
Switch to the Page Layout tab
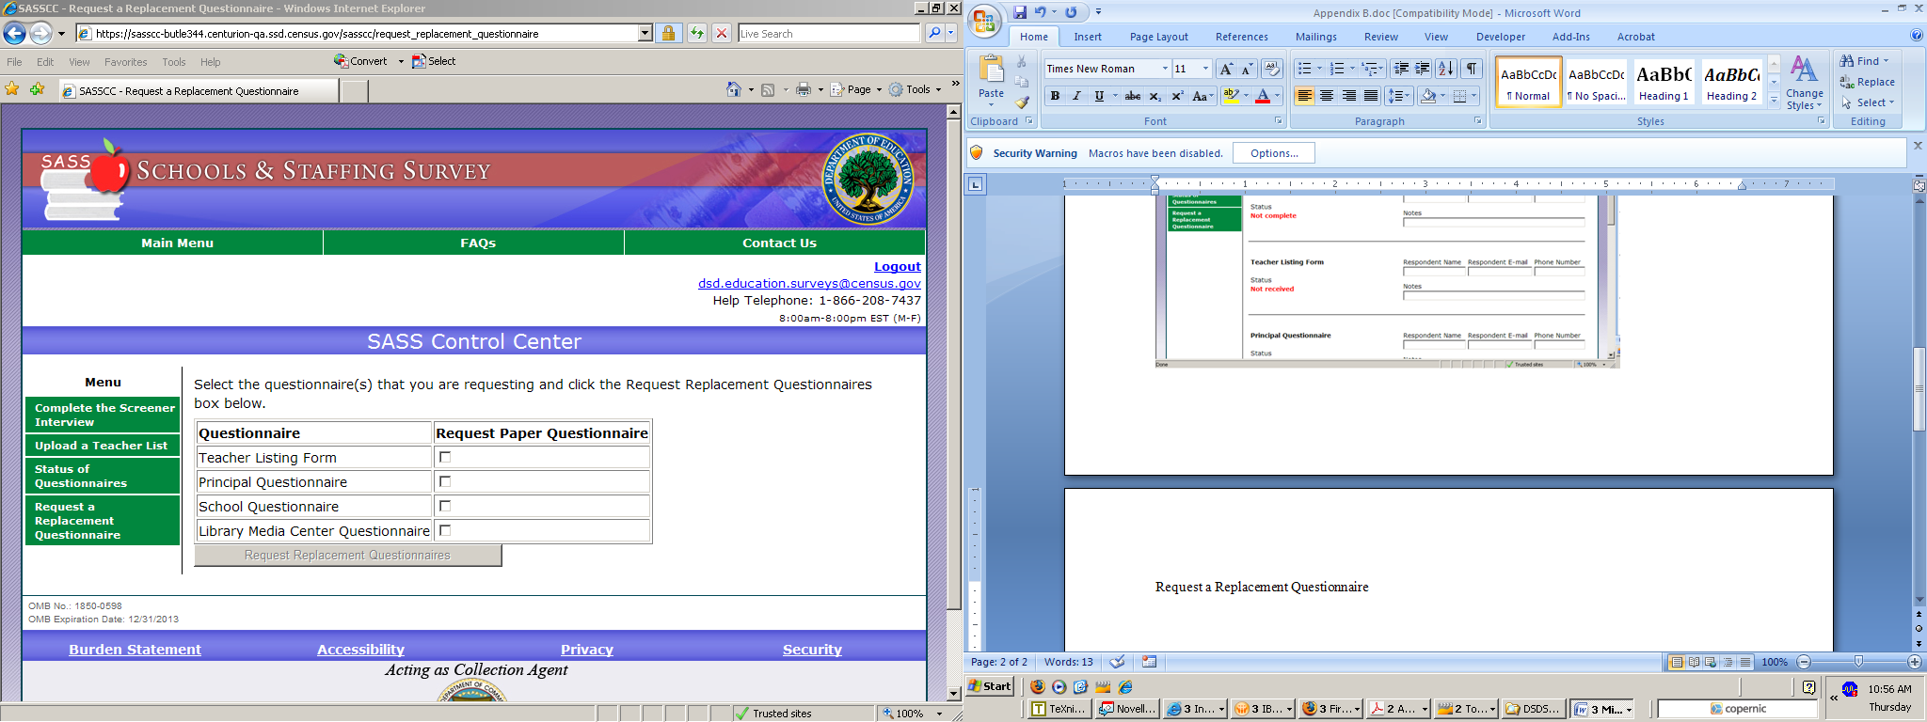click(x=1159, y=37)
